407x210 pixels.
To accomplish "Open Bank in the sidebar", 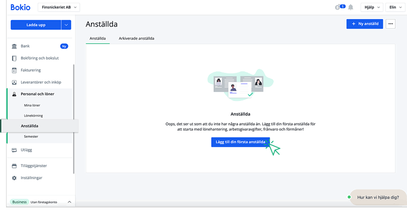I will 25,46.
